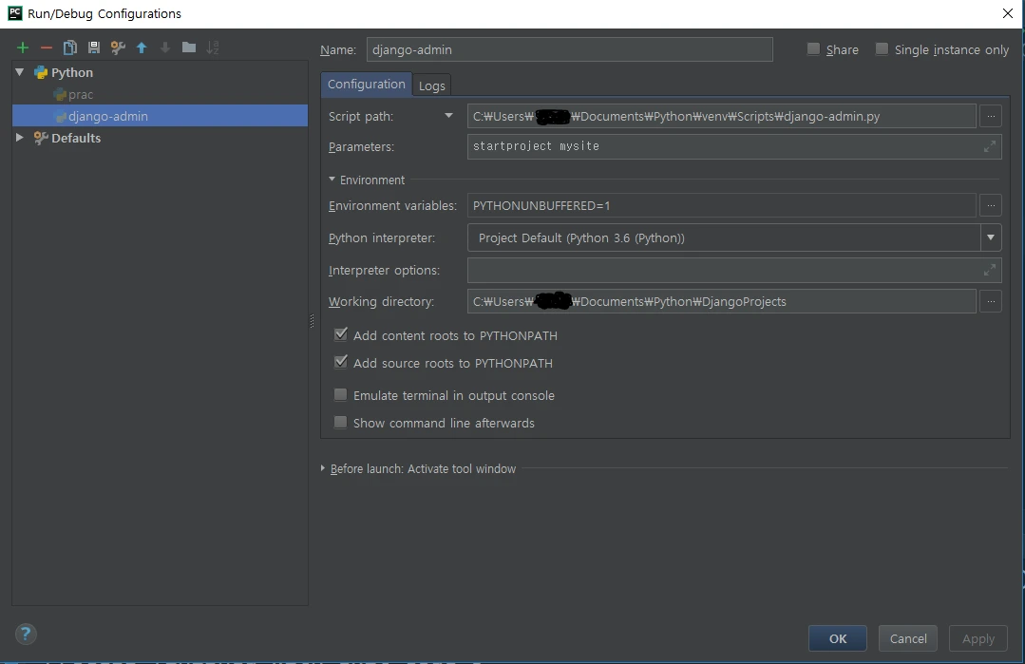The image size is (1025, 664).
Task: Click the Cancel button
Action: pos(908,638)
